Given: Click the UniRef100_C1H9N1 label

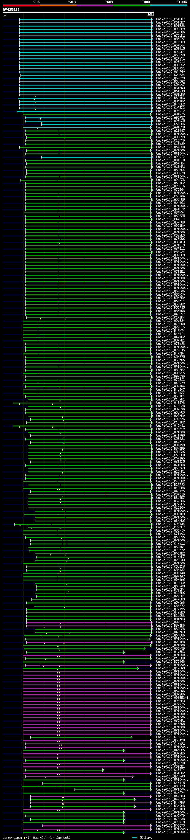Looking at the screenshot, I should (170, 400).
